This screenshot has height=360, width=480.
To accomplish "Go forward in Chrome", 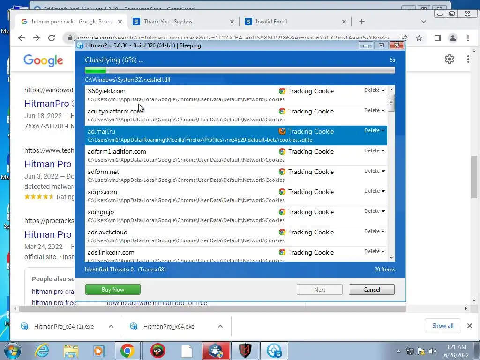I will click(x=37, y=38).
